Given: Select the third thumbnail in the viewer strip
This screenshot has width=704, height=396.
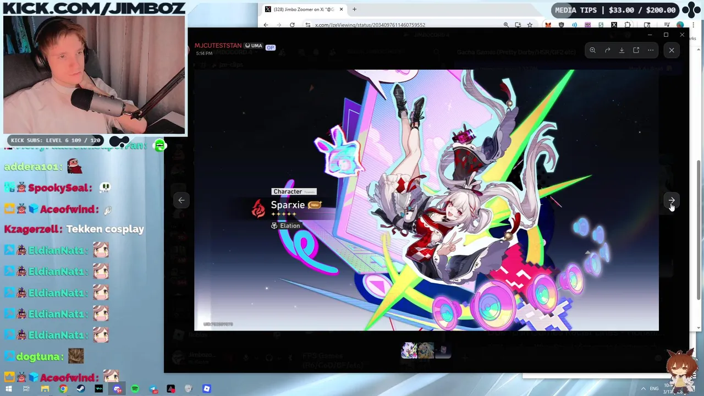Looking at the screenshot, I should (443, 350).
